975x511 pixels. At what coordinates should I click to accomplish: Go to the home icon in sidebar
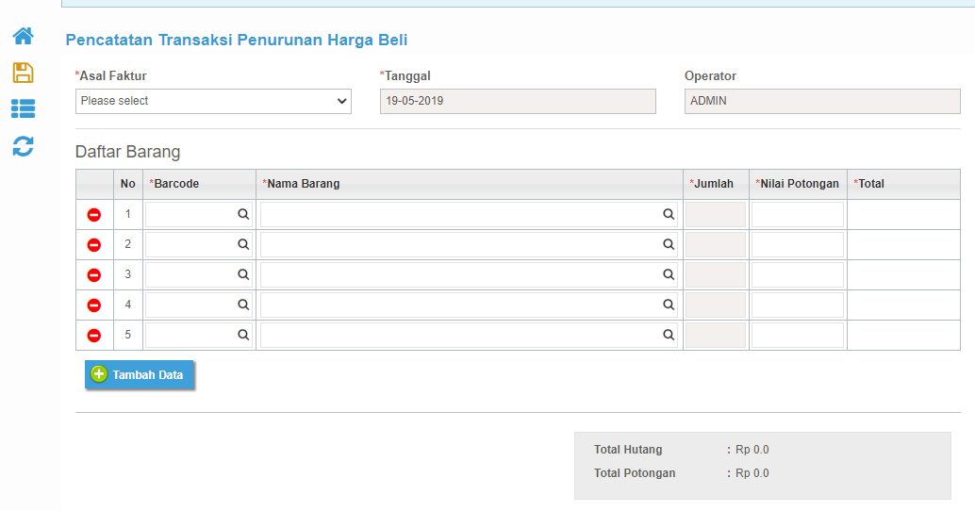click(23, 36)
